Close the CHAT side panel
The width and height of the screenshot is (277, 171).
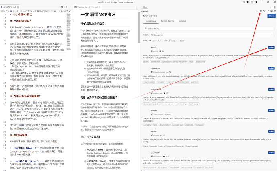click(x=275, y=7)
